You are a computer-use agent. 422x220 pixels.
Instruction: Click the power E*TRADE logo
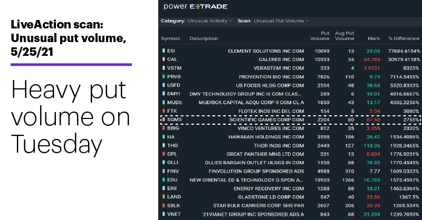tap(195, 6)
